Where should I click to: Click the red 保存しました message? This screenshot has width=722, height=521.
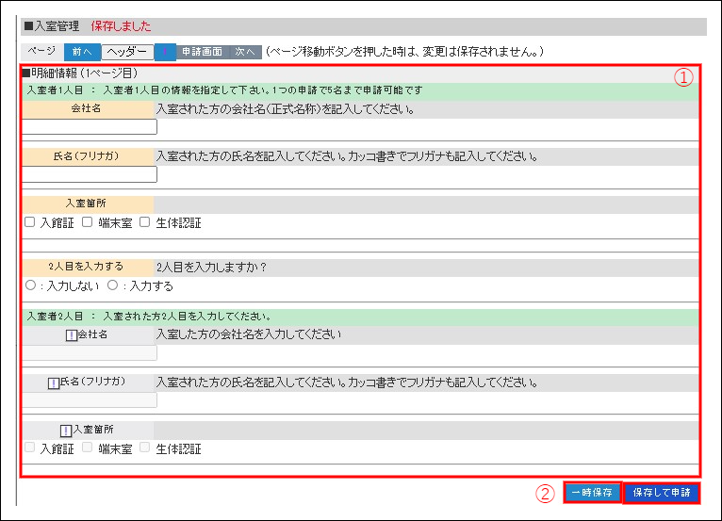(121, 26)
